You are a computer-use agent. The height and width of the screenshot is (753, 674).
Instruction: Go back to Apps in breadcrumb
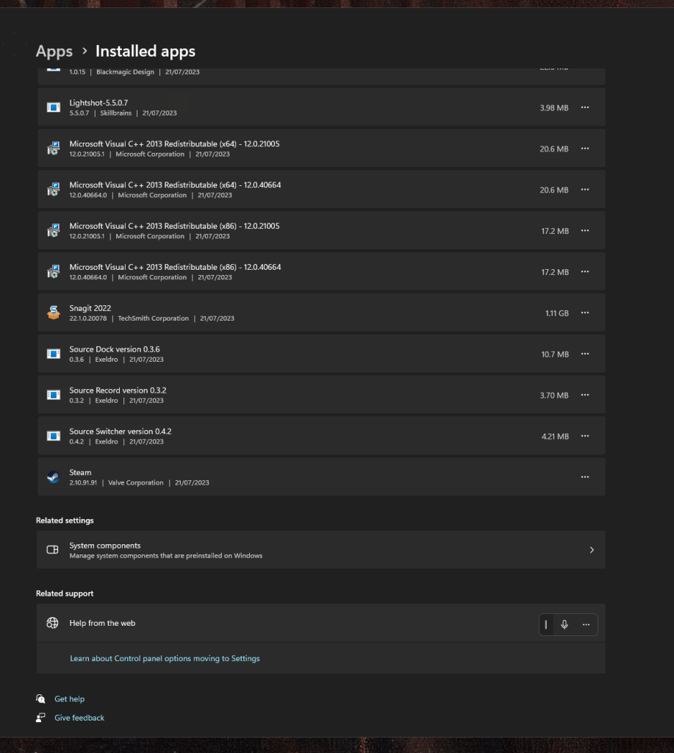pos(54,51)
